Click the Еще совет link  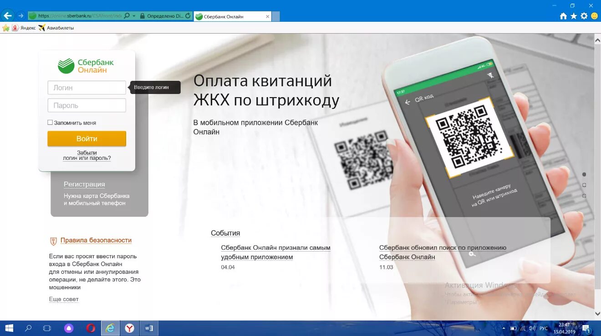click(64, 299)
